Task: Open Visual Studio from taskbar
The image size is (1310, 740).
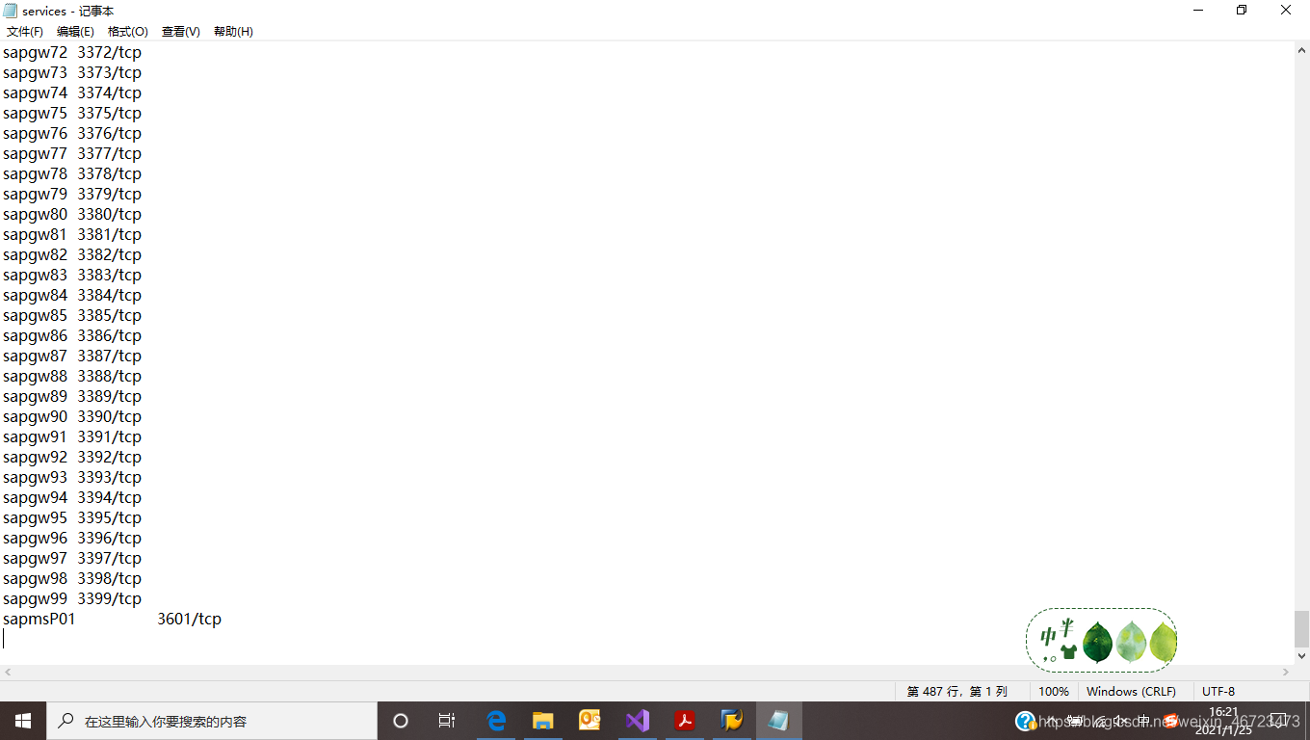Action: coord(637,721)
